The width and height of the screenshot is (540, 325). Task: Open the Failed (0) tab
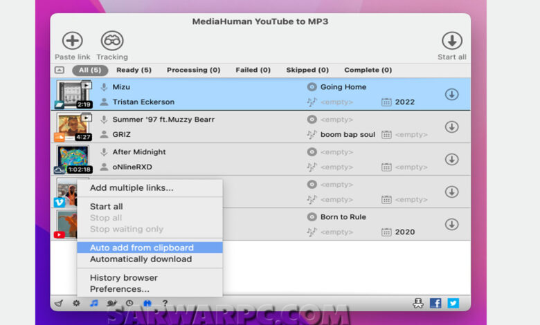[x=253, y=70]
